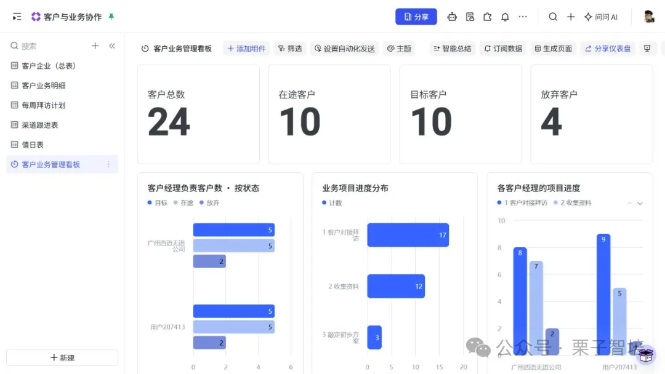Viewport: 665px width, 374px height.
Task: Select the 在途客户 10 card
Action: pyautogui.click(x=329, y=114)
